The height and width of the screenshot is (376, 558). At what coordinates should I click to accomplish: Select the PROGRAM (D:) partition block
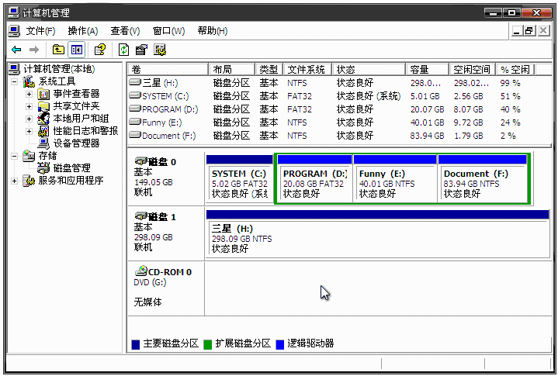pos(315,179)
